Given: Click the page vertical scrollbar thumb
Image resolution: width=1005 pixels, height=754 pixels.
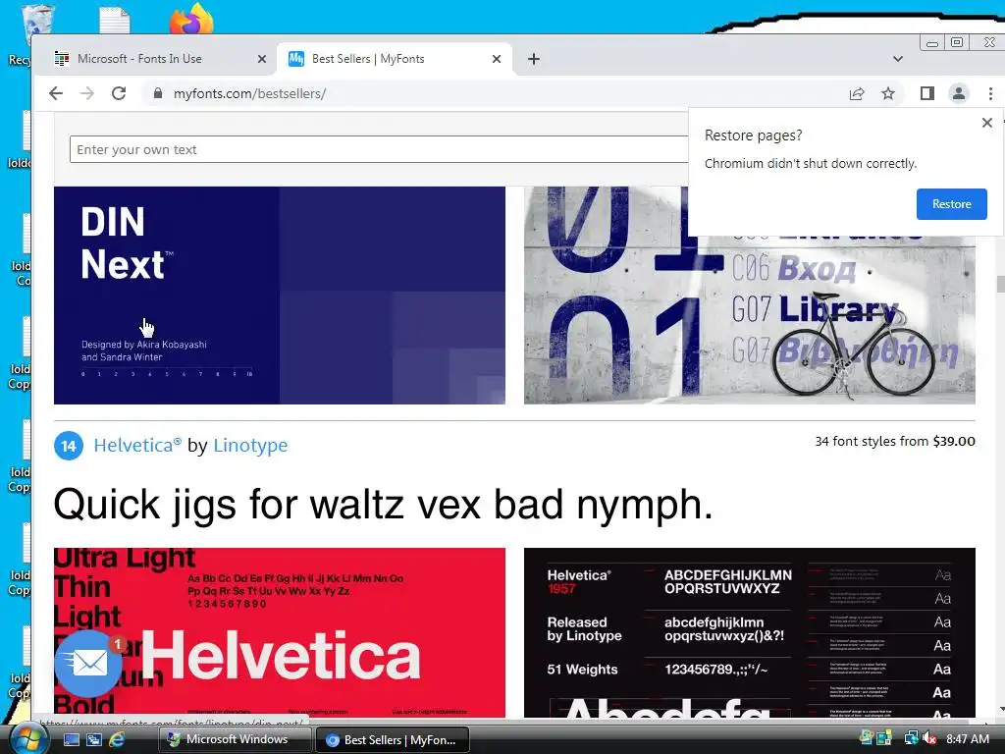Looking at the screenshot, I should (x=1000, y=284).
